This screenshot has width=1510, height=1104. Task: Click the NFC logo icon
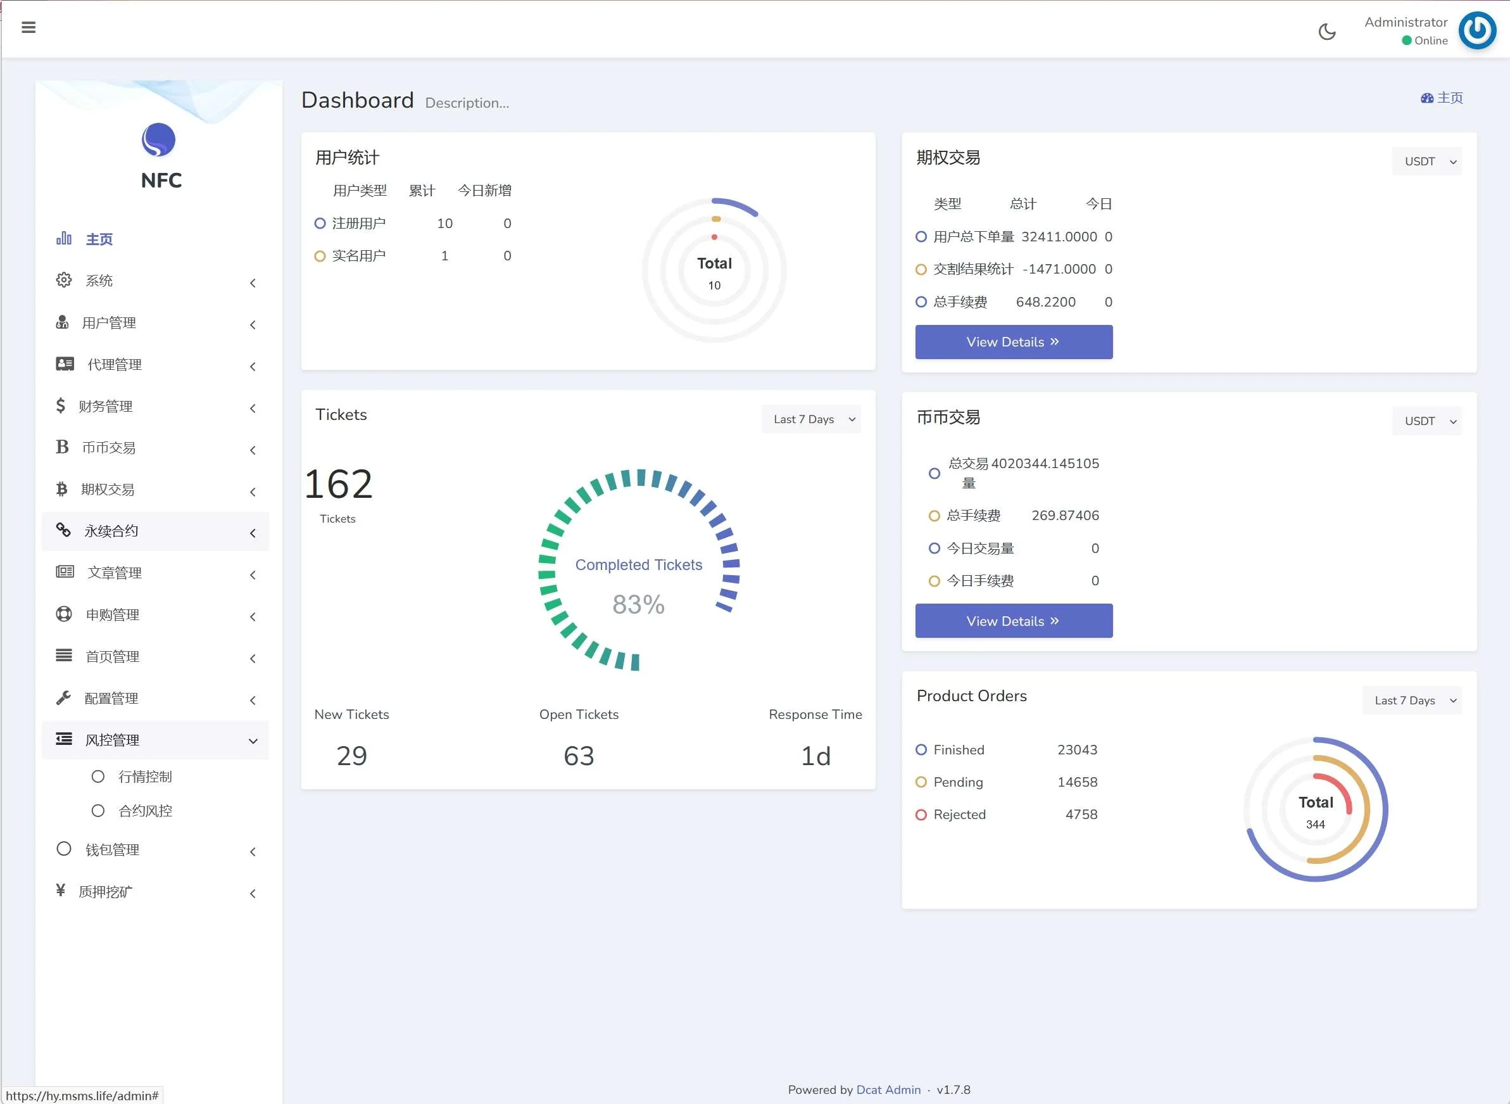tap(158, 140)
